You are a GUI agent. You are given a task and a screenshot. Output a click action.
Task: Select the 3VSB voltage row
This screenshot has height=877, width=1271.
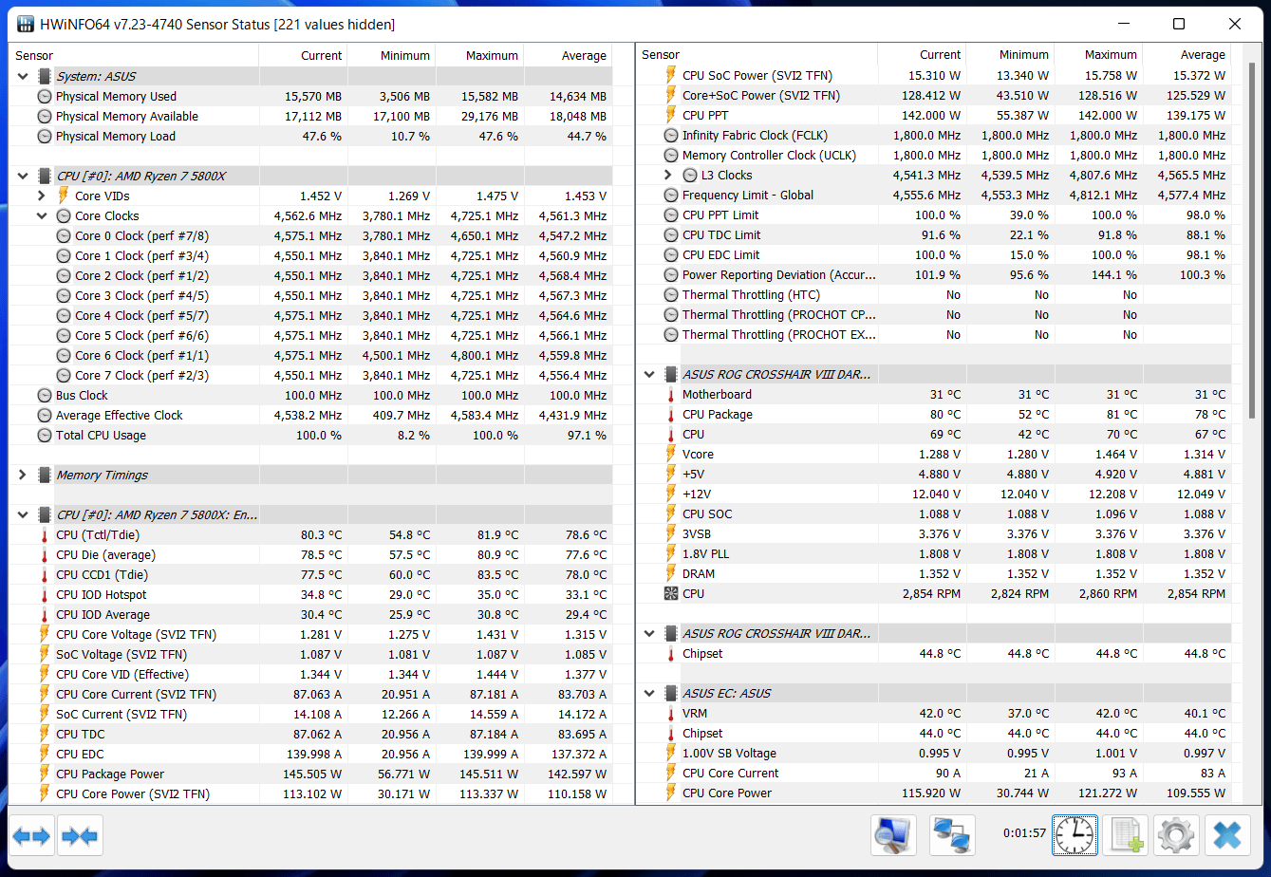point(934,534)
